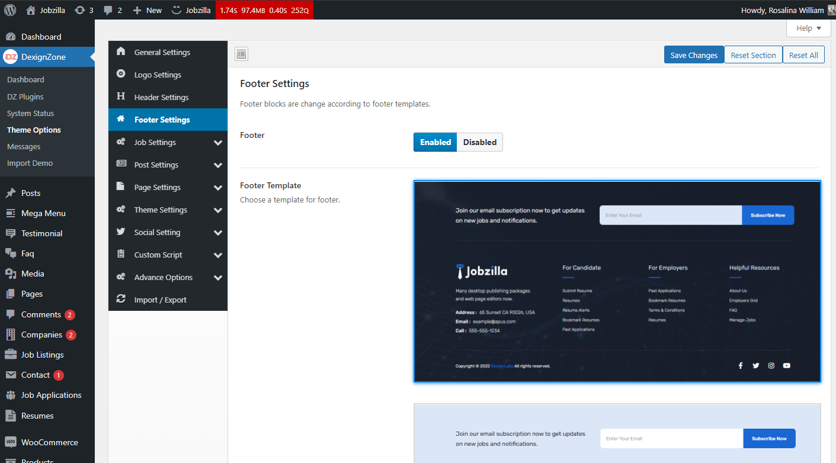Open System Status submenu link
836x463 pixels.
point(30,113)
